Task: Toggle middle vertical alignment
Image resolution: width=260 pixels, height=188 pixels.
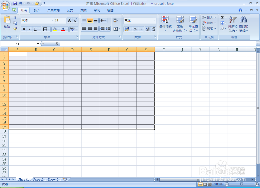Action: coord(90,20)
